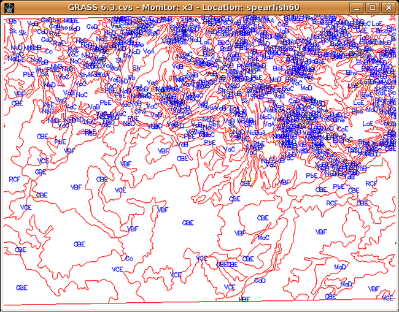Click the GRASS 6.3.cvs title bar text

(x=184, y=7)
